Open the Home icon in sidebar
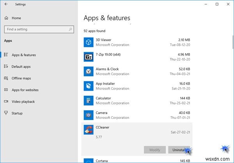 coord(6,18)
